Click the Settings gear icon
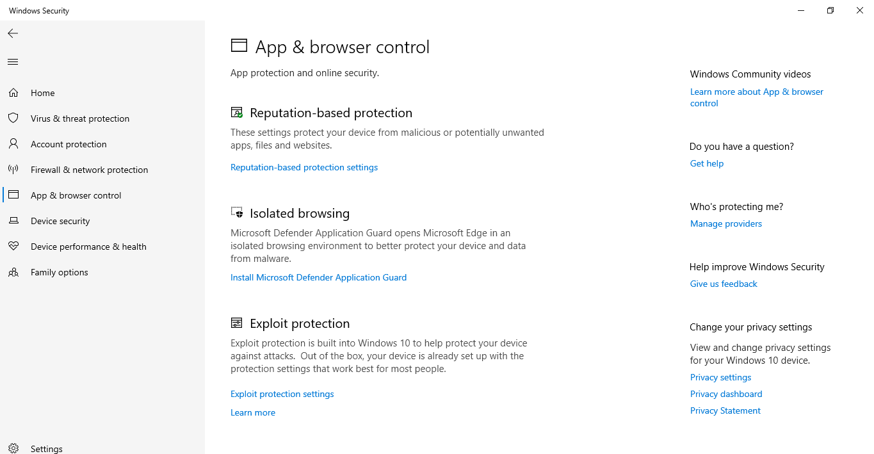Viewport: 874px width, 454px height. (13, 449)
